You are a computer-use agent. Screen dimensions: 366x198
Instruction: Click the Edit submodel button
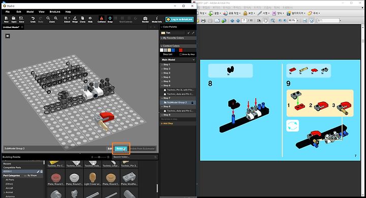[110, 149]
